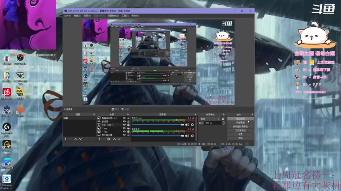Pop out the Audio Mixer dock panel
Screen dimensions: 341x191
click(x=195, y=114)
